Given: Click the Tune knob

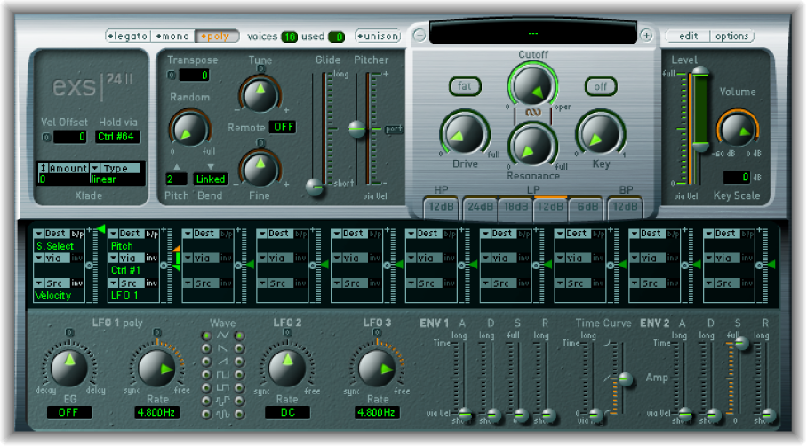Looking at the screenshot, I should pos(260,95).
